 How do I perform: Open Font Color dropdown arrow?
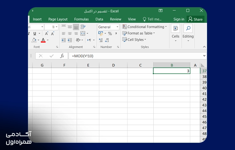[x=48, y=40]
